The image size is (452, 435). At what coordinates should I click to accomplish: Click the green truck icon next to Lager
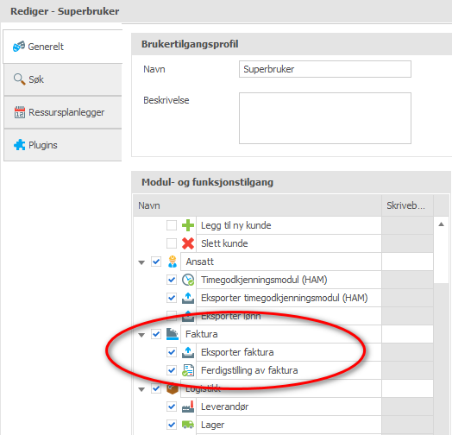pyautogui.click(x=188, y=425)
